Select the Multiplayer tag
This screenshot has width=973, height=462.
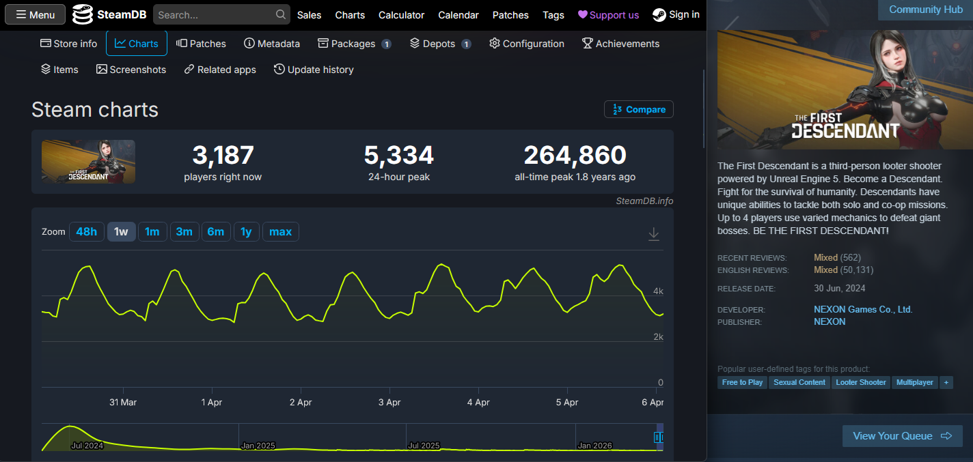point(915,383)
